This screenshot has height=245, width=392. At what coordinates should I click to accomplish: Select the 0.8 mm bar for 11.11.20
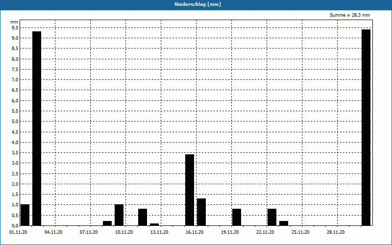click(143, 217)
